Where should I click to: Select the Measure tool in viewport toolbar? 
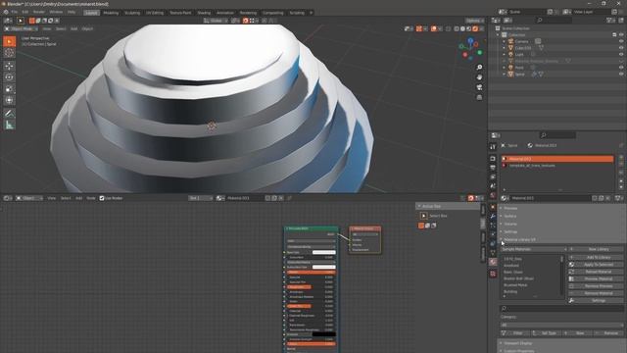(x=9, y=125)
